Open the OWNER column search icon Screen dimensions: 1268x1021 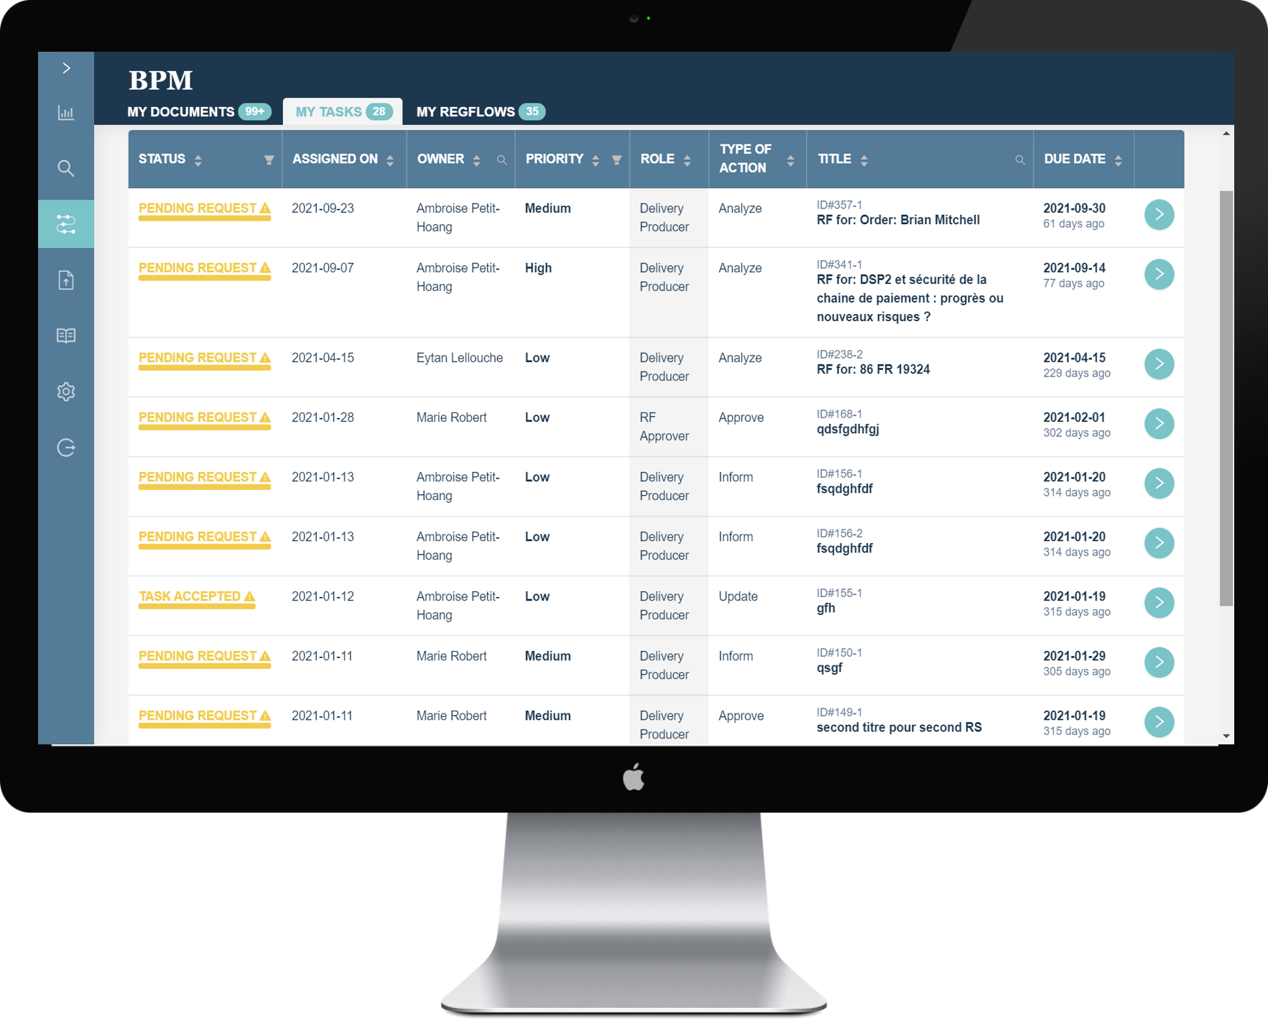pos(502,160)
